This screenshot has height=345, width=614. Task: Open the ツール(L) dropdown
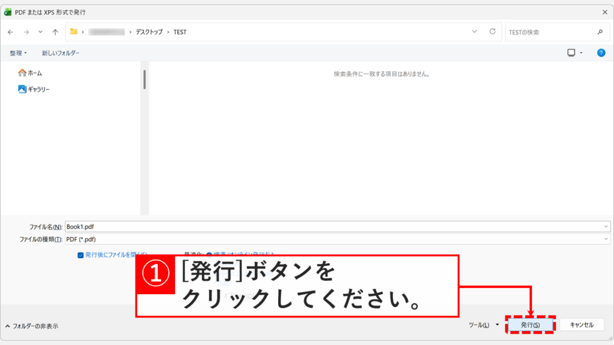pos(484,325)
